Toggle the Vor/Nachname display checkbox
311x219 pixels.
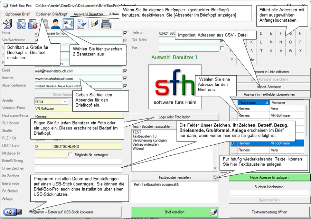125,41
